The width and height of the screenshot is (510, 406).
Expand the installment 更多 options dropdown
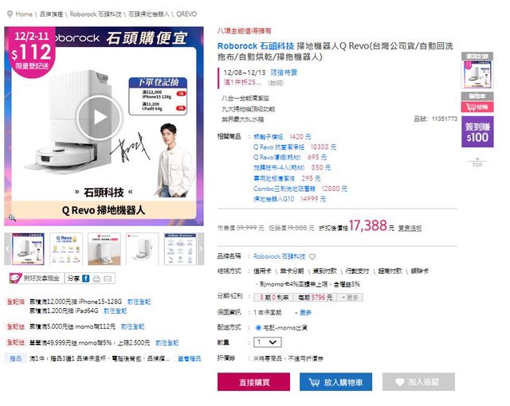coord(351,298)
